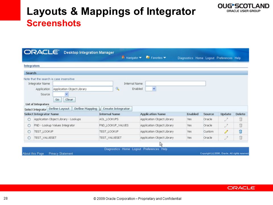Click Logout in the top header
Viewport: 273px width, 205px height.
pos(210,58)
